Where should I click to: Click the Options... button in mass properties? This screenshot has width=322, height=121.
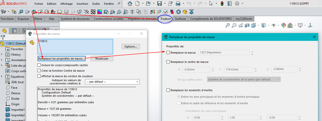[131, 47]
